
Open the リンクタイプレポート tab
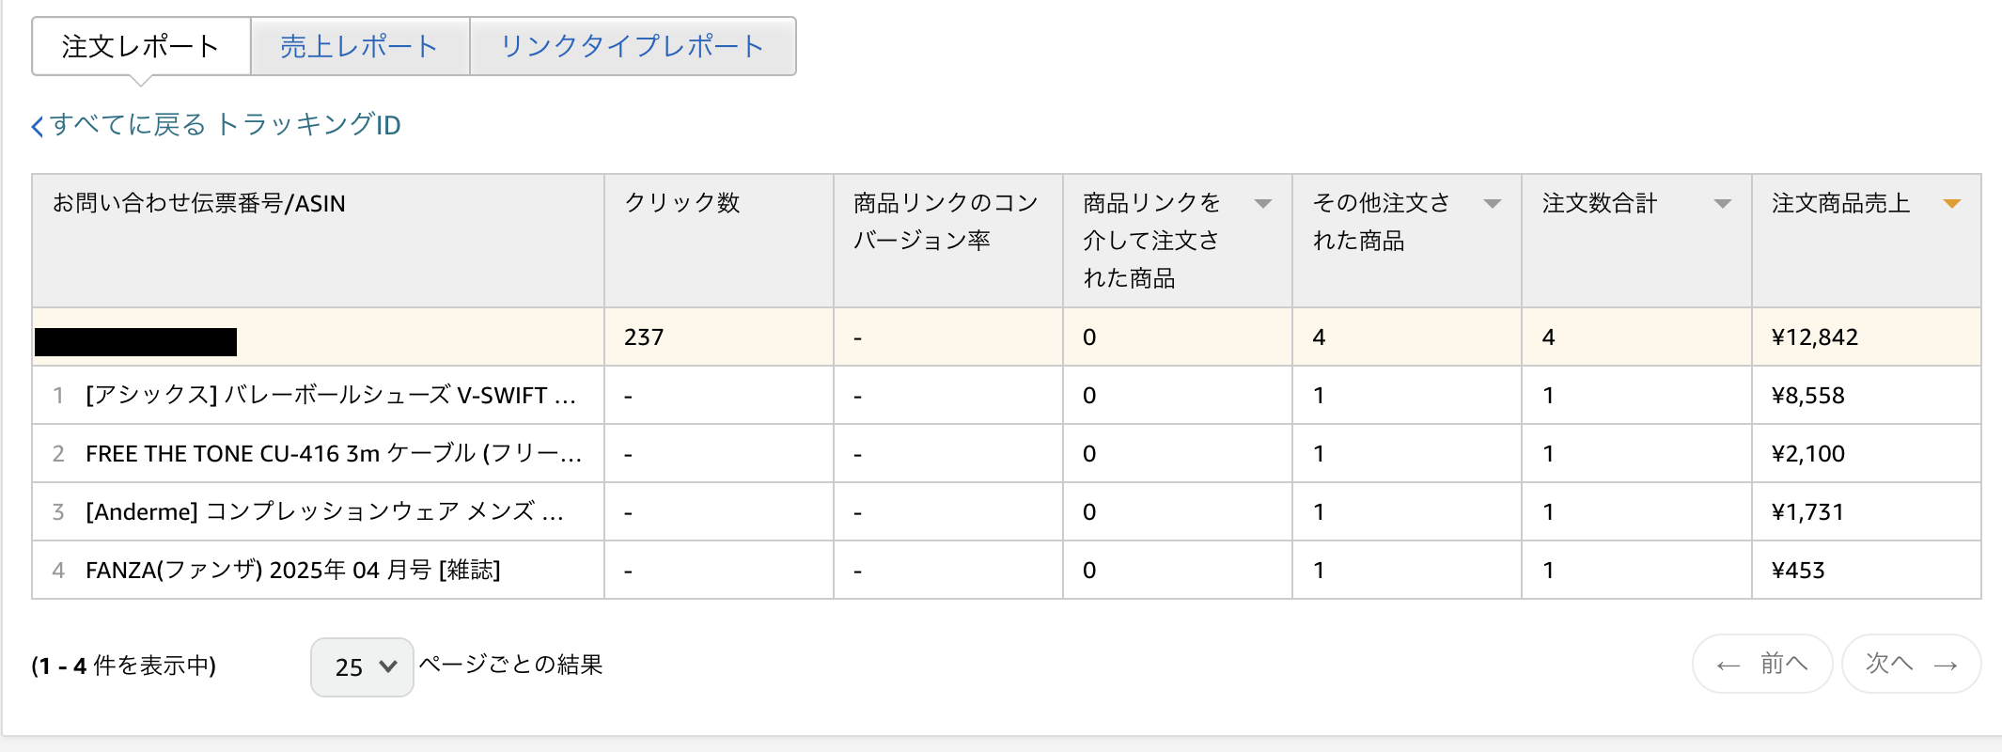click(632, 46)
